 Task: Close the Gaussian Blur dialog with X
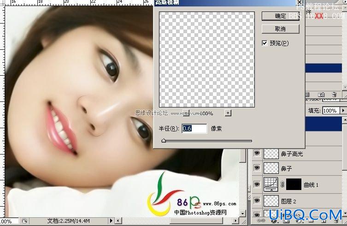click(x=299, y=2)
